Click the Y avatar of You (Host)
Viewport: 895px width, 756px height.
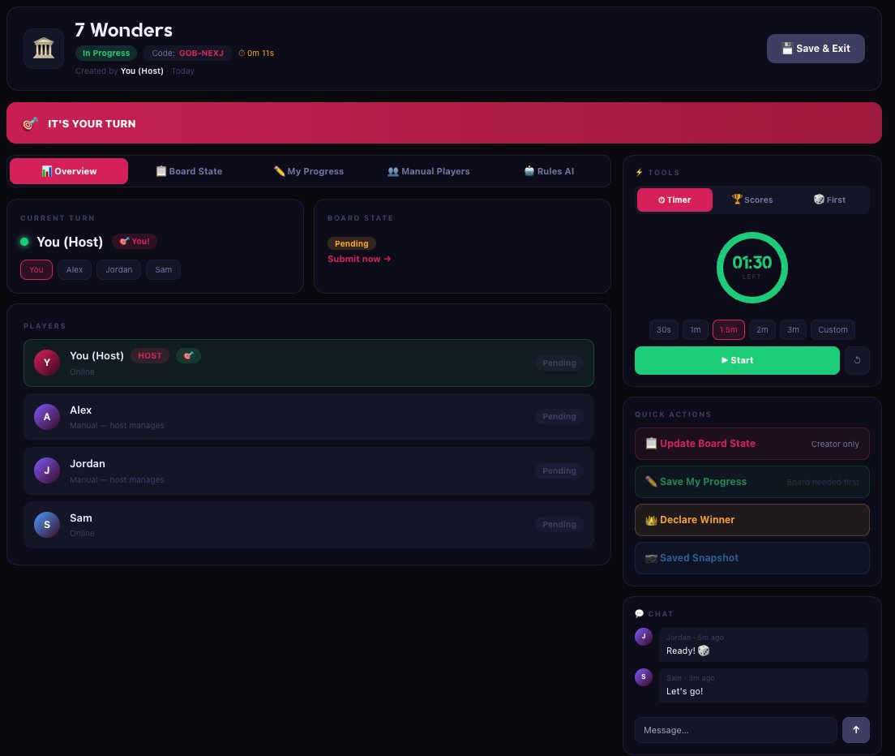(47, 363)
